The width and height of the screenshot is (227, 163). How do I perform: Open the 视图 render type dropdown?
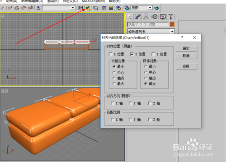point(150,8)
